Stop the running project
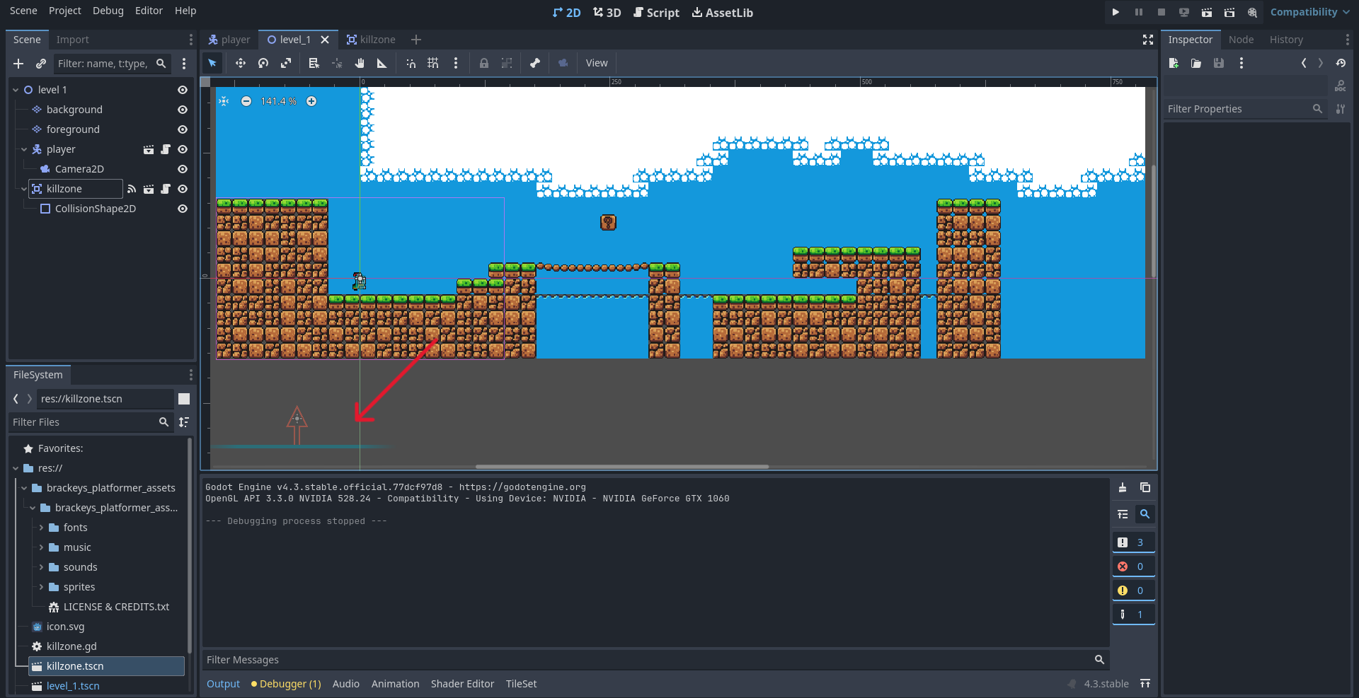The height and width of the screenshot is (698, 1359). 1161,12
